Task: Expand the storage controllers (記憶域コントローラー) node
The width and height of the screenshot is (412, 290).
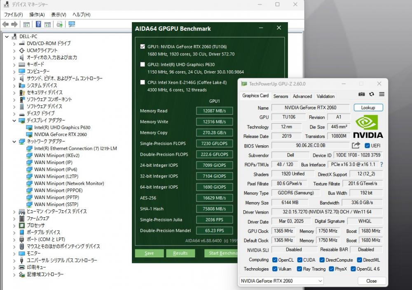Action: (14, 274)
